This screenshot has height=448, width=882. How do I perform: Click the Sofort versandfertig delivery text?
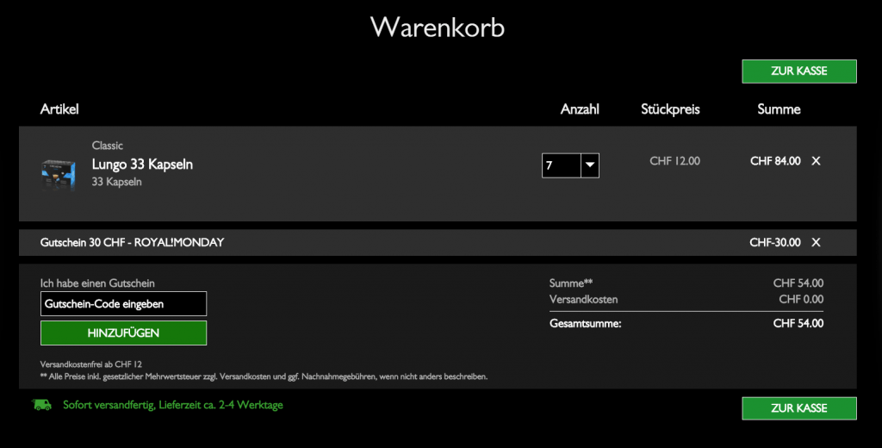pyautogui.click(x=172, y=405)
